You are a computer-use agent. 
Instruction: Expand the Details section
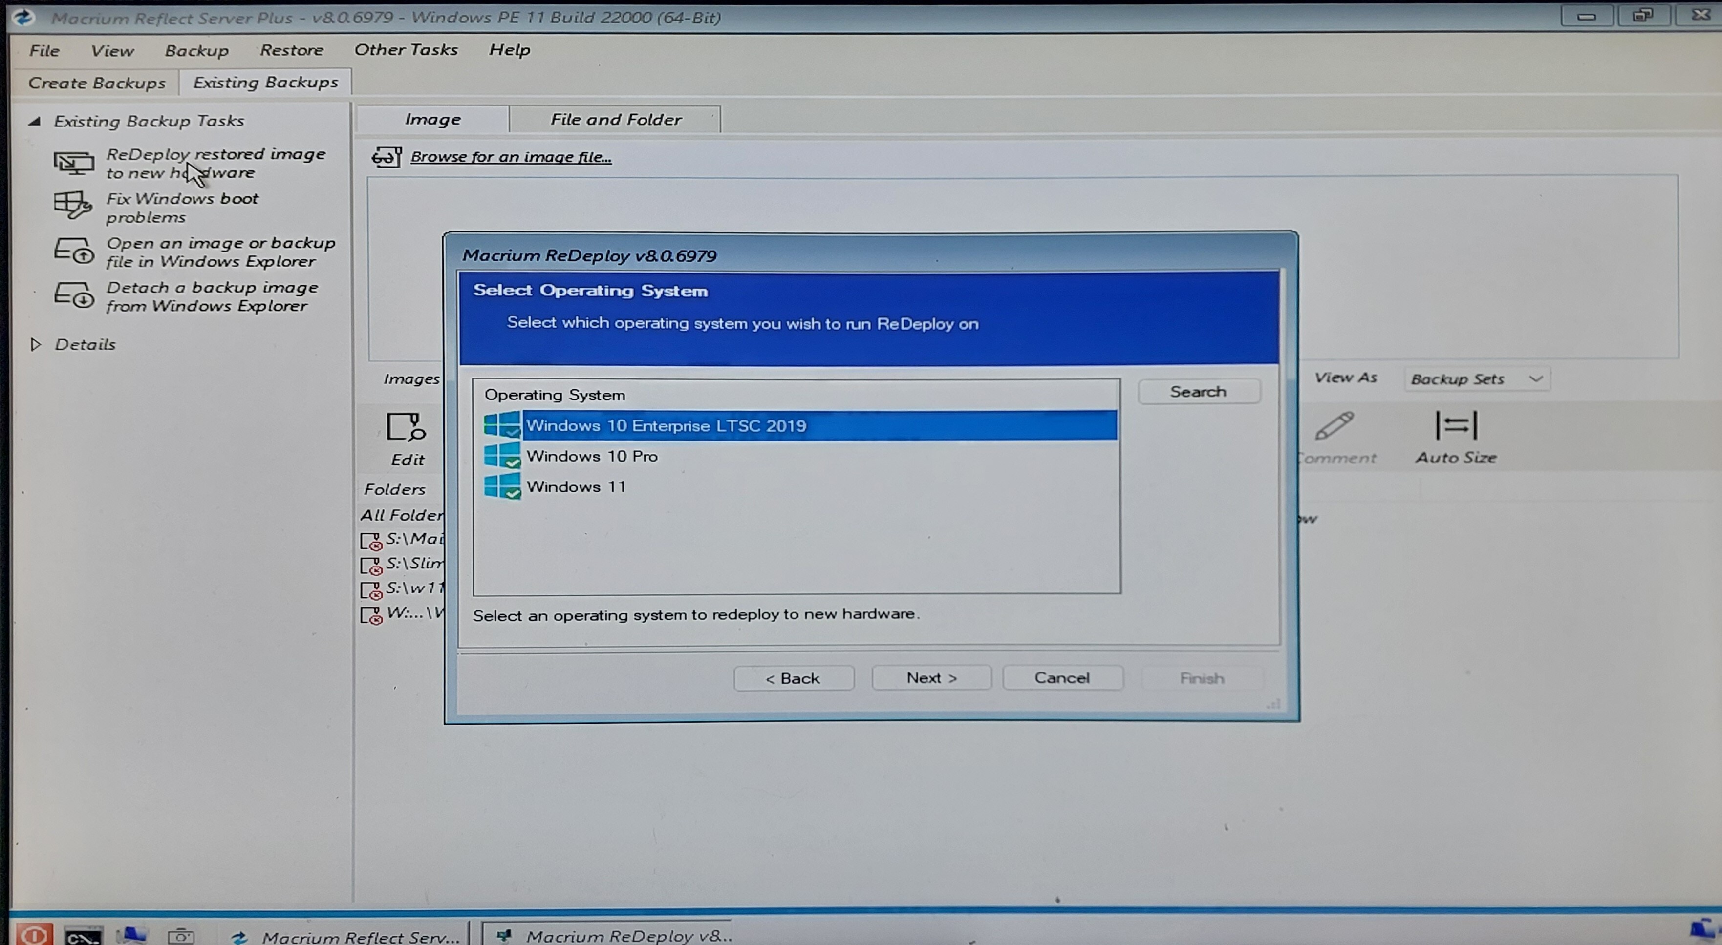point(36,344)
